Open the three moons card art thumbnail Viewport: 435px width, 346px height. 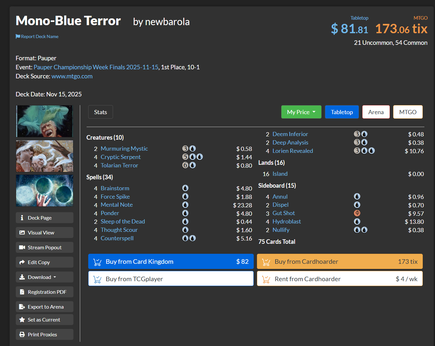[x=44, y=191]
